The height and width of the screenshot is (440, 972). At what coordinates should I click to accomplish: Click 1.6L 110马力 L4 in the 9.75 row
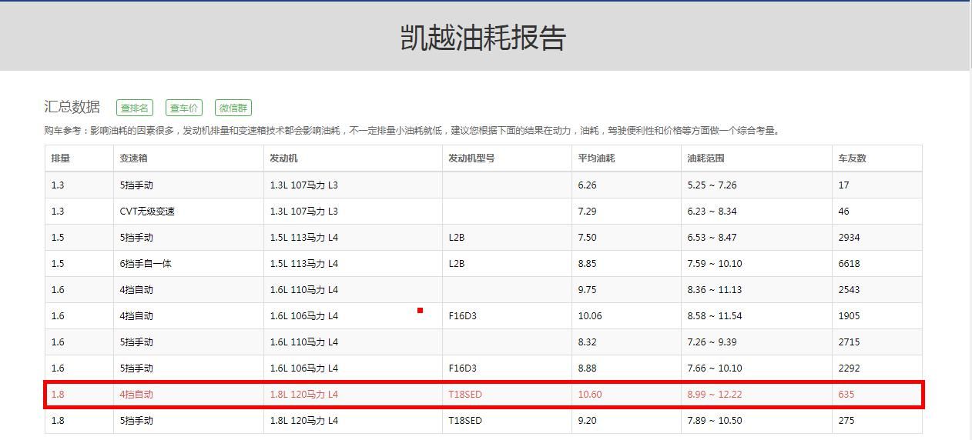[303, 289]
